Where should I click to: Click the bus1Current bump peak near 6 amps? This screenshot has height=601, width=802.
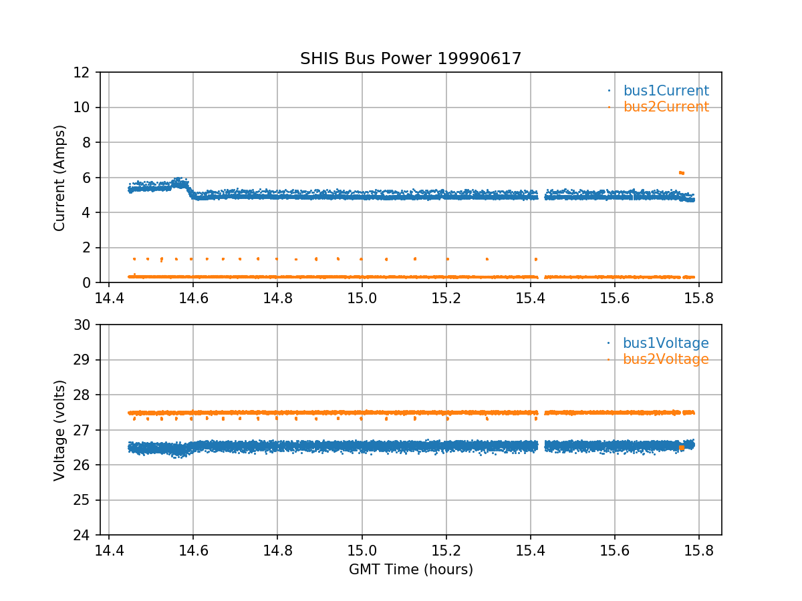[x=178, y=180]
